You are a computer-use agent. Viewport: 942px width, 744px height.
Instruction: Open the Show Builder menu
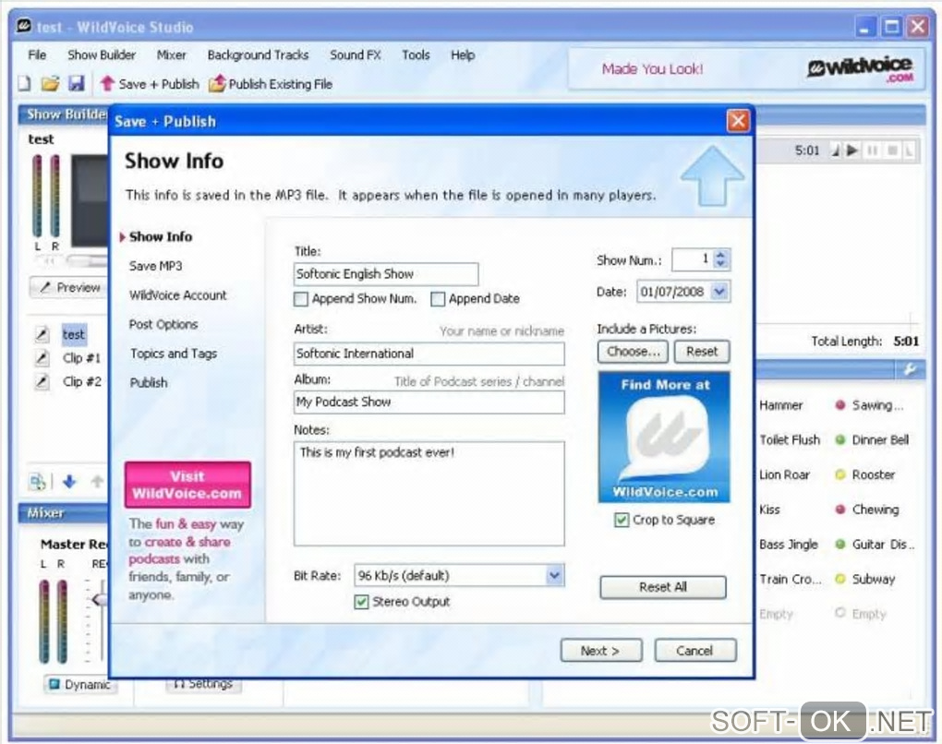pos(102,54)
